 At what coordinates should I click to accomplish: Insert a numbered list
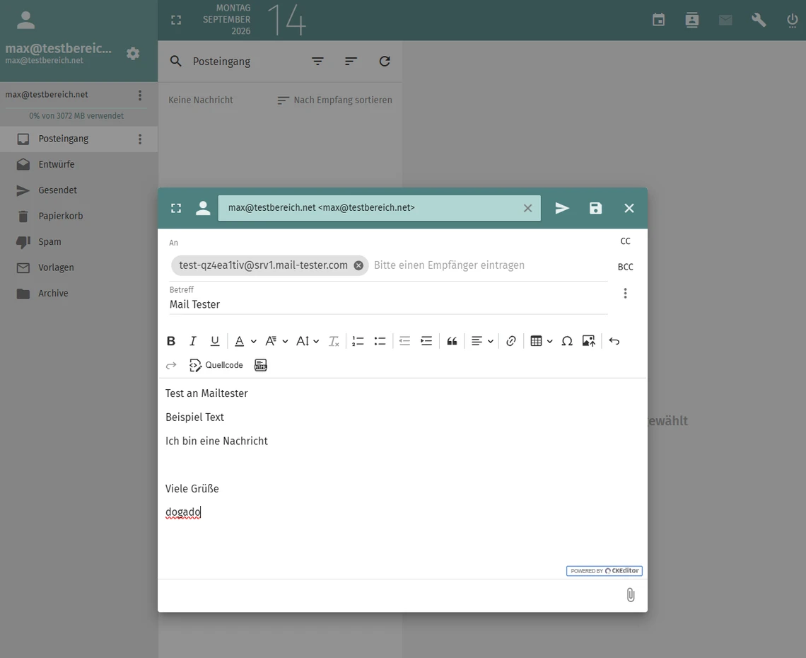click(358, 341)
